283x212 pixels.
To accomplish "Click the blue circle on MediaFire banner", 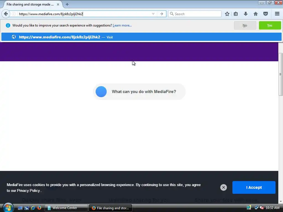I will 101,92.
